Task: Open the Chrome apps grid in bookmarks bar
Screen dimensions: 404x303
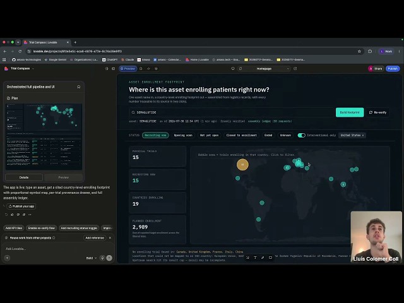Action: pos(4,59)
